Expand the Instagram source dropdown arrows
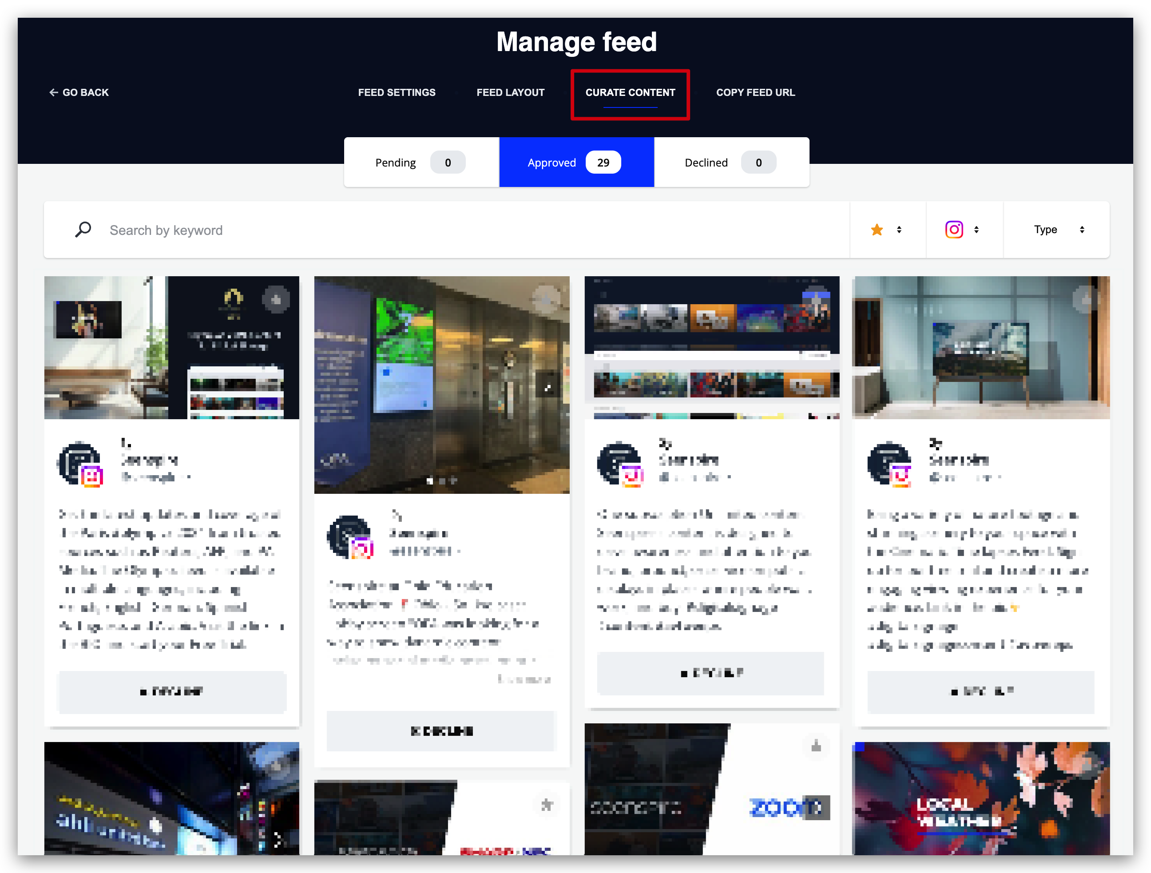 click(x=976, y=230)
